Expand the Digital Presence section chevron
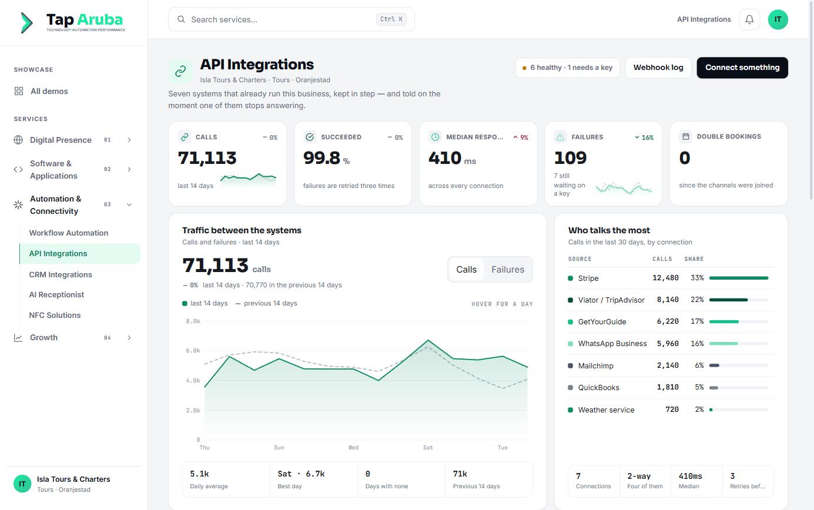The height and width of the screenshot is (510, 814). pos(129,140)
